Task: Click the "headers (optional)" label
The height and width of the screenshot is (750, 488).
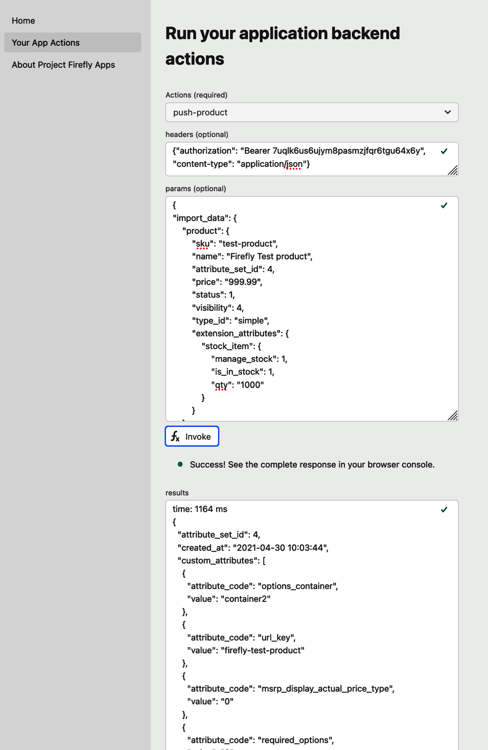Action: coord(197,135)
